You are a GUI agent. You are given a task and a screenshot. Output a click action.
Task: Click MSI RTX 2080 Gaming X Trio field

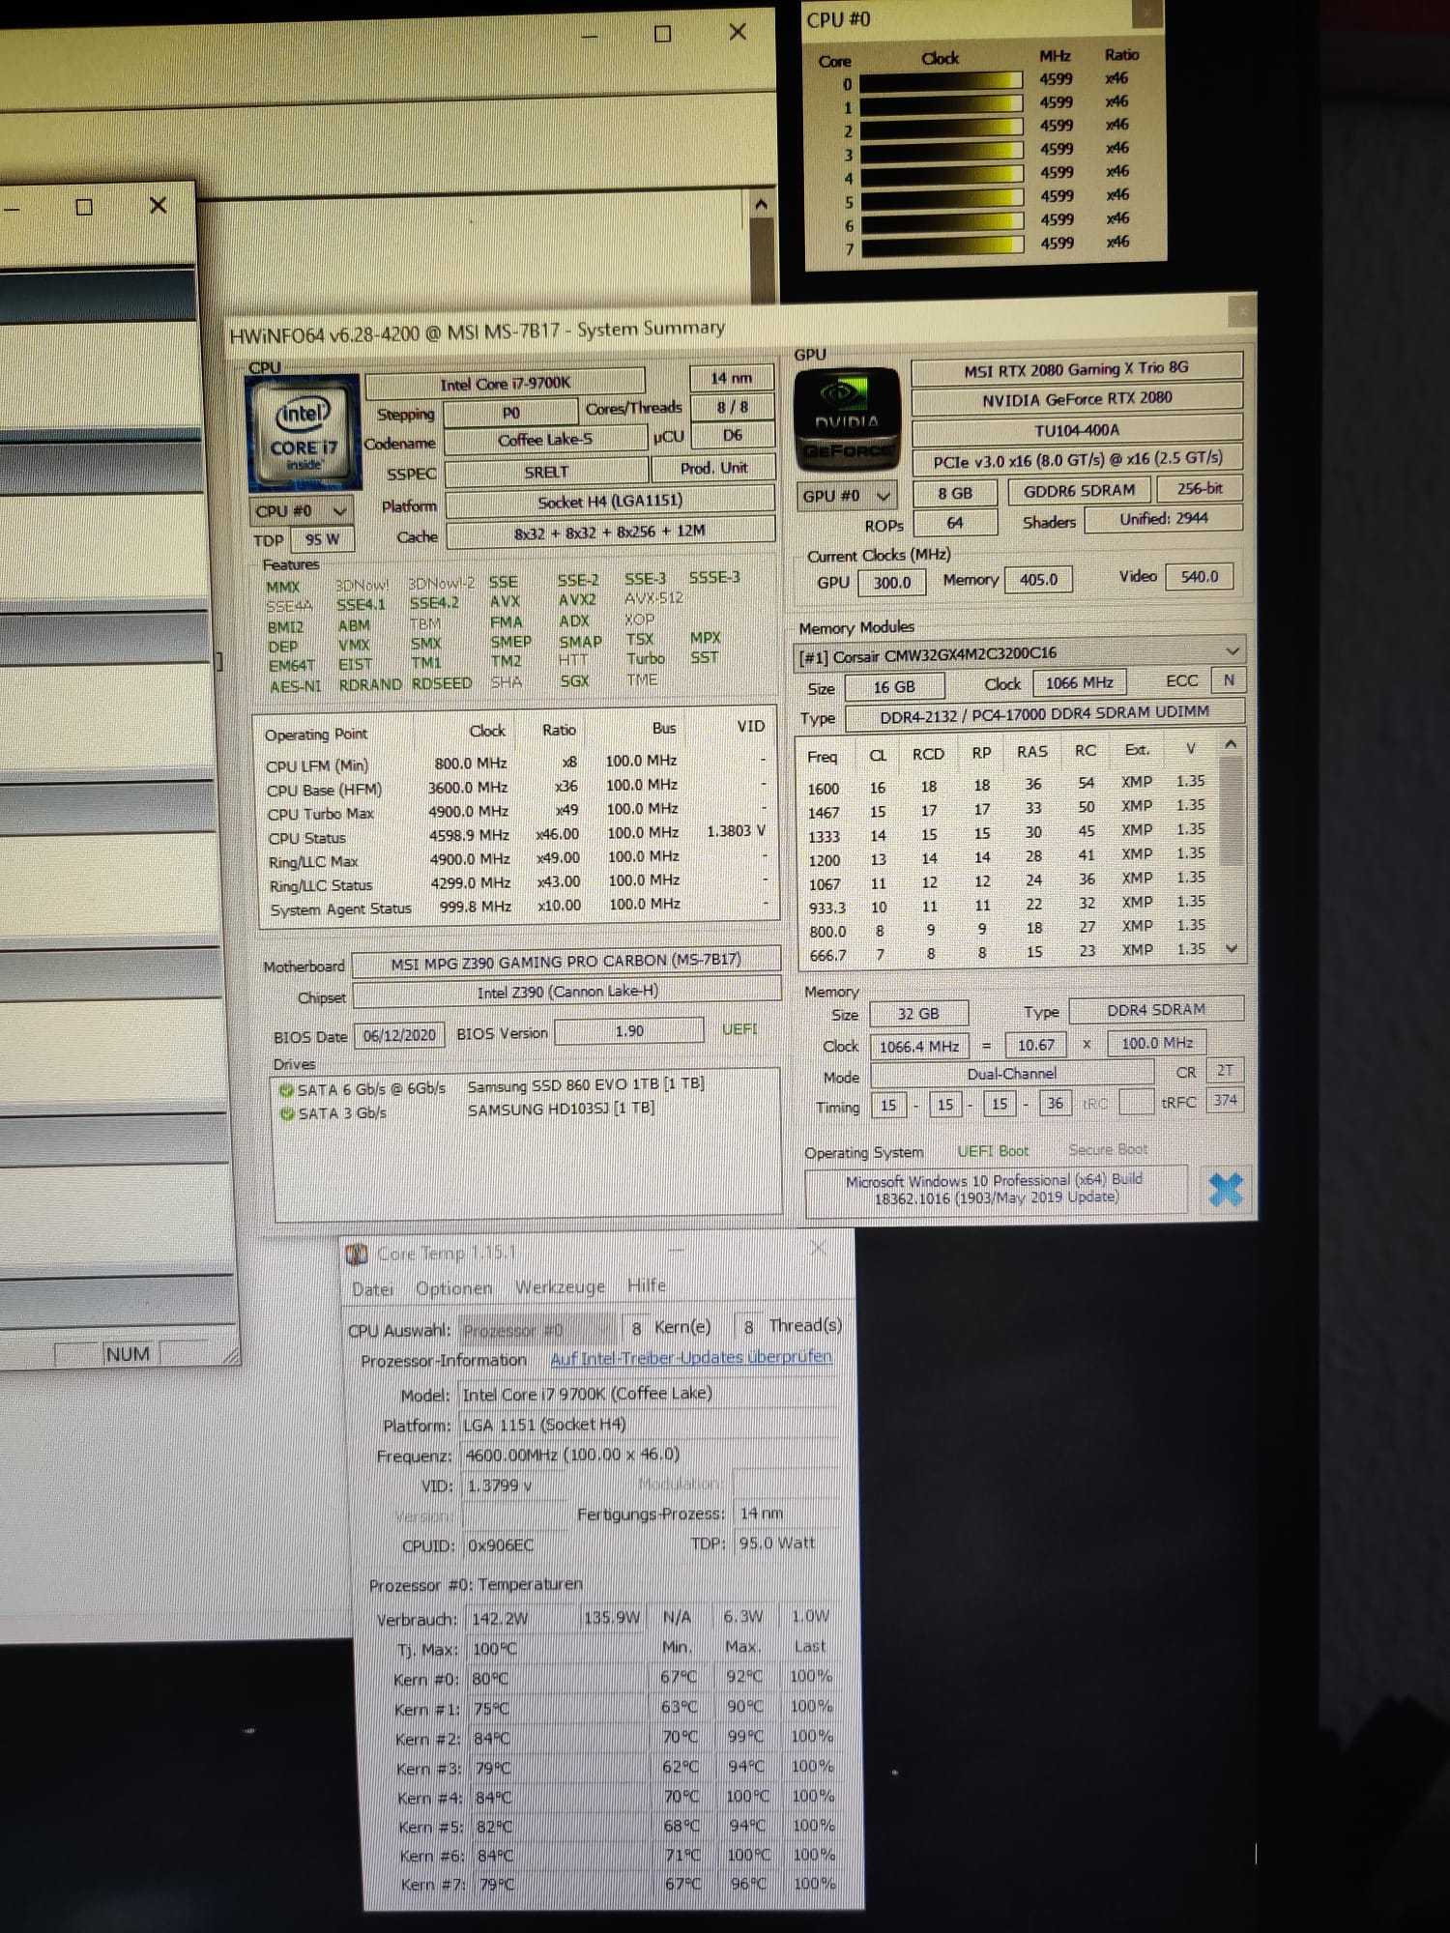tap(1076, 368)
